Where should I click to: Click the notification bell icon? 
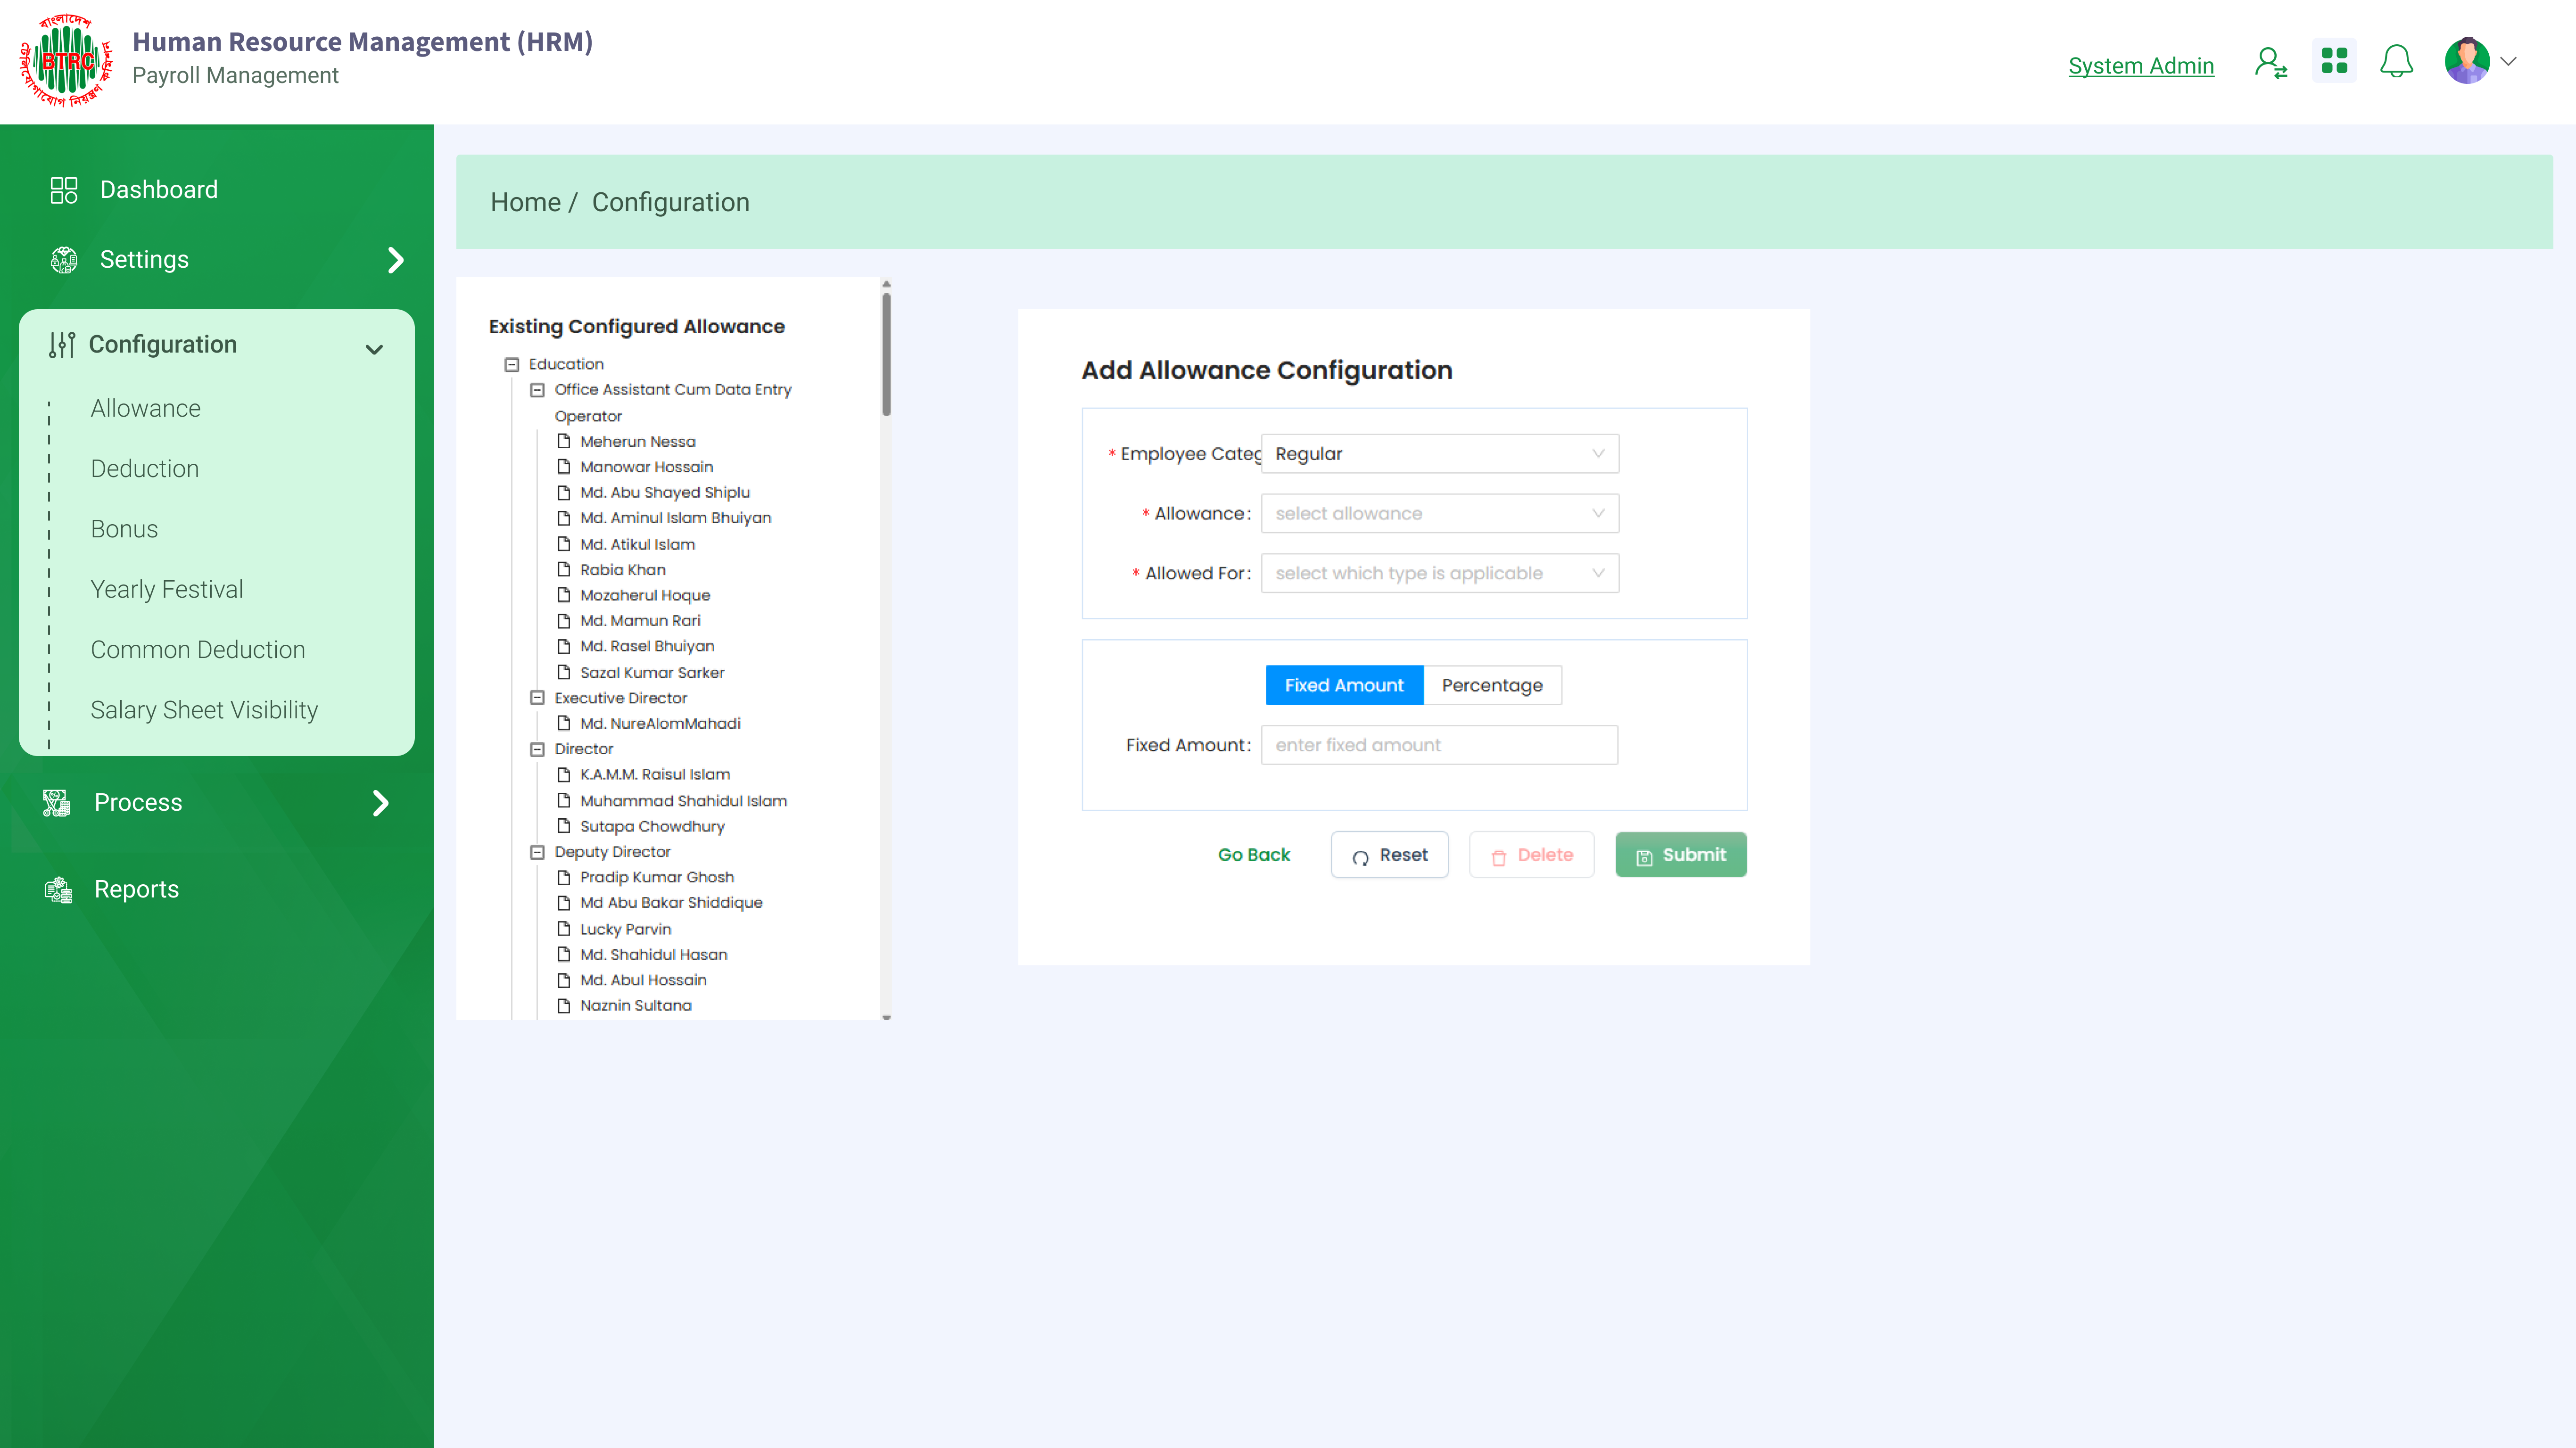2395,62
